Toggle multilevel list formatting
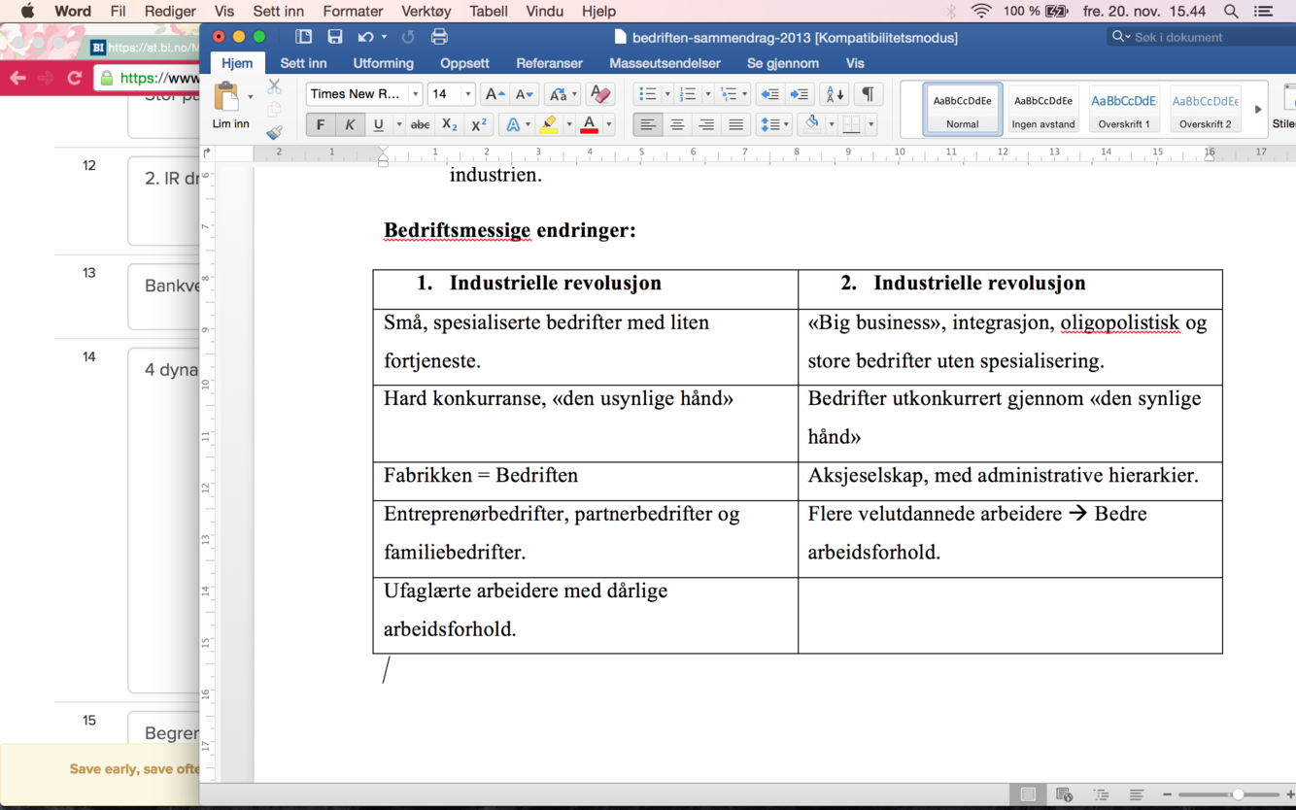The height and width of the screenshot is (810, 1296). (729, 94)
